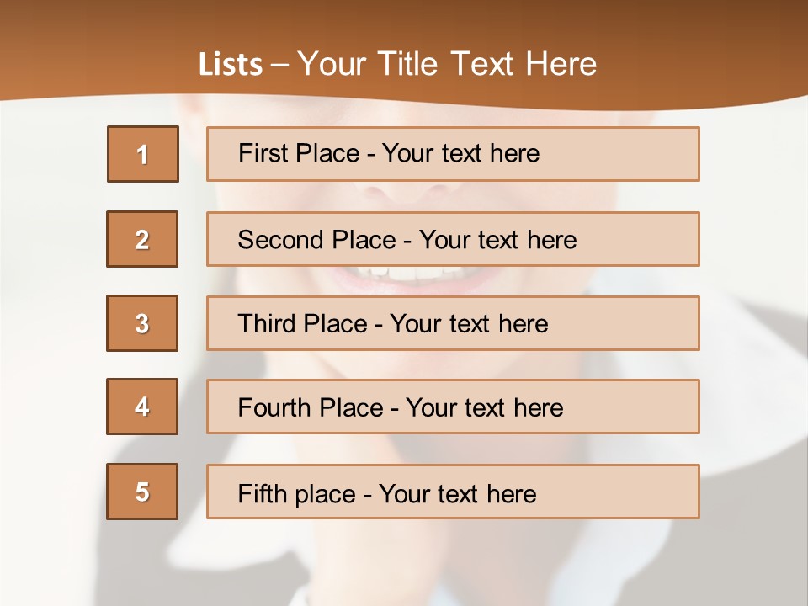The width and height of the screenshot is (808, 606).
Task: Edit the "Second Place - Your text here" text
Action: pyautogui.click(x=407, y=240)
